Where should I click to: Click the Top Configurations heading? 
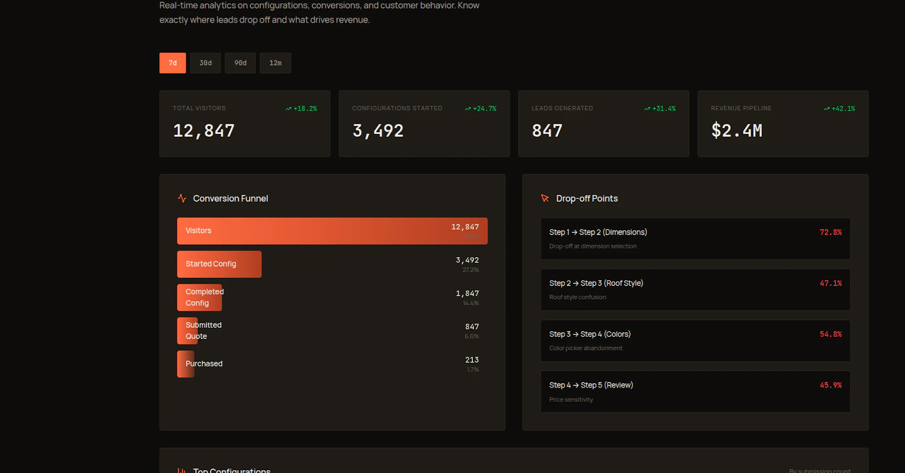[232, 470]
